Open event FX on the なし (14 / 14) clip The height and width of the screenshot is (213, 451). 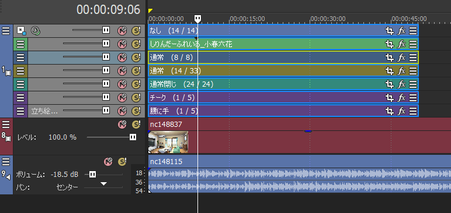pyautogui.click(x=401, y=31)
